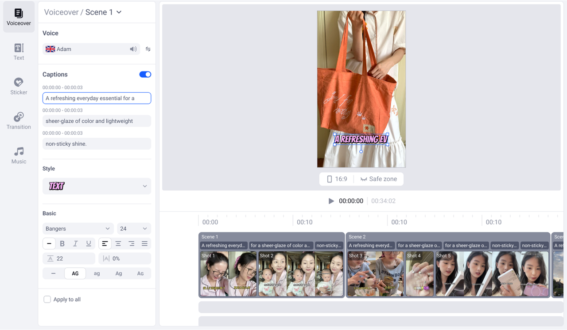Open the Music panel from the sidebar
The width and height of the screenshot is (567, 330).
(19, 155)
